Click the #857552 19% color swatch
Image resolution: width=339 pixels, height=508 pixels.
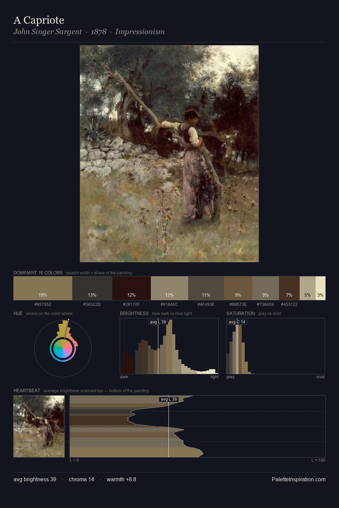pos(43,288)
